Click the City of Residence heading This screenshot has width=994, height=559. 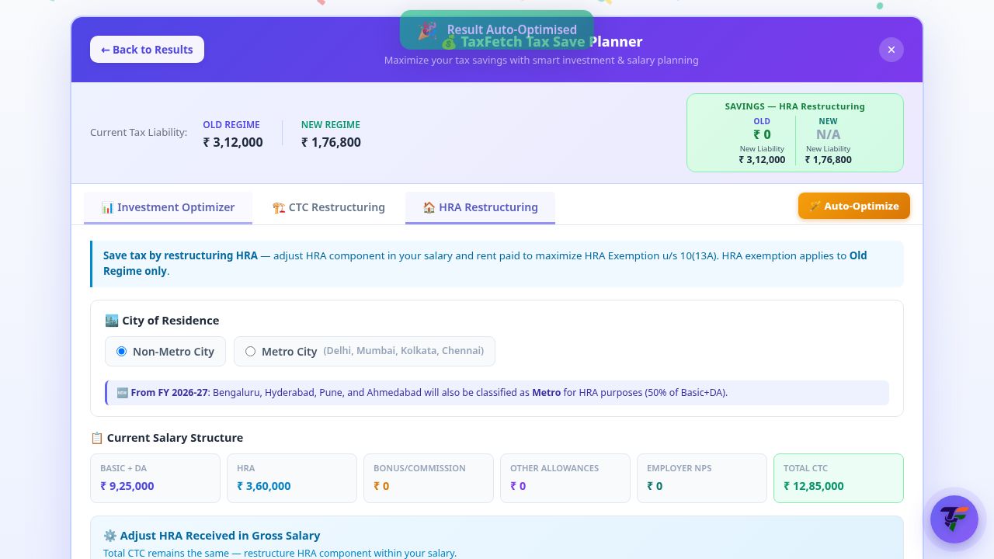click(162, 321)
